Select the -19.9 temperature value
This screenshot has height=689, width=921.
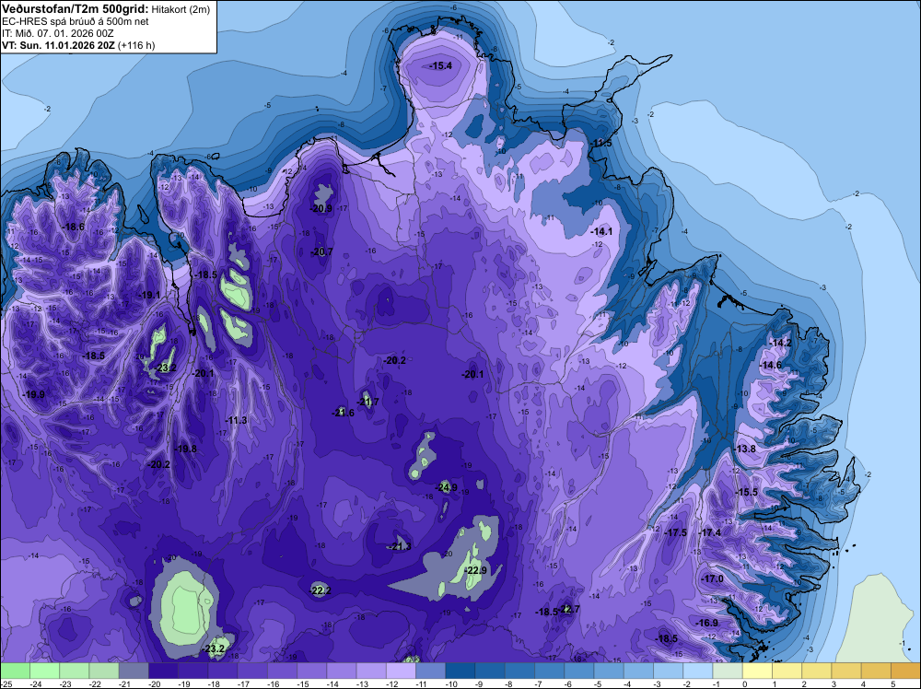(x=33, y=394)
